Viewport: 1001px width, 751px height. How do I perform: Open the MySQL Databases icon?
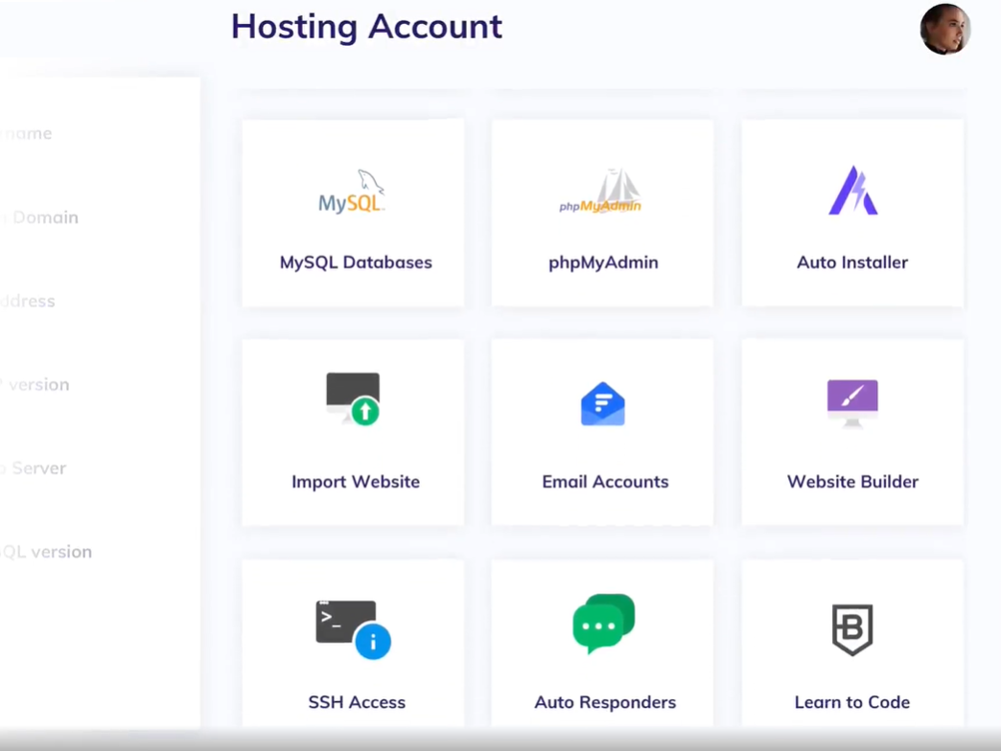352,191
